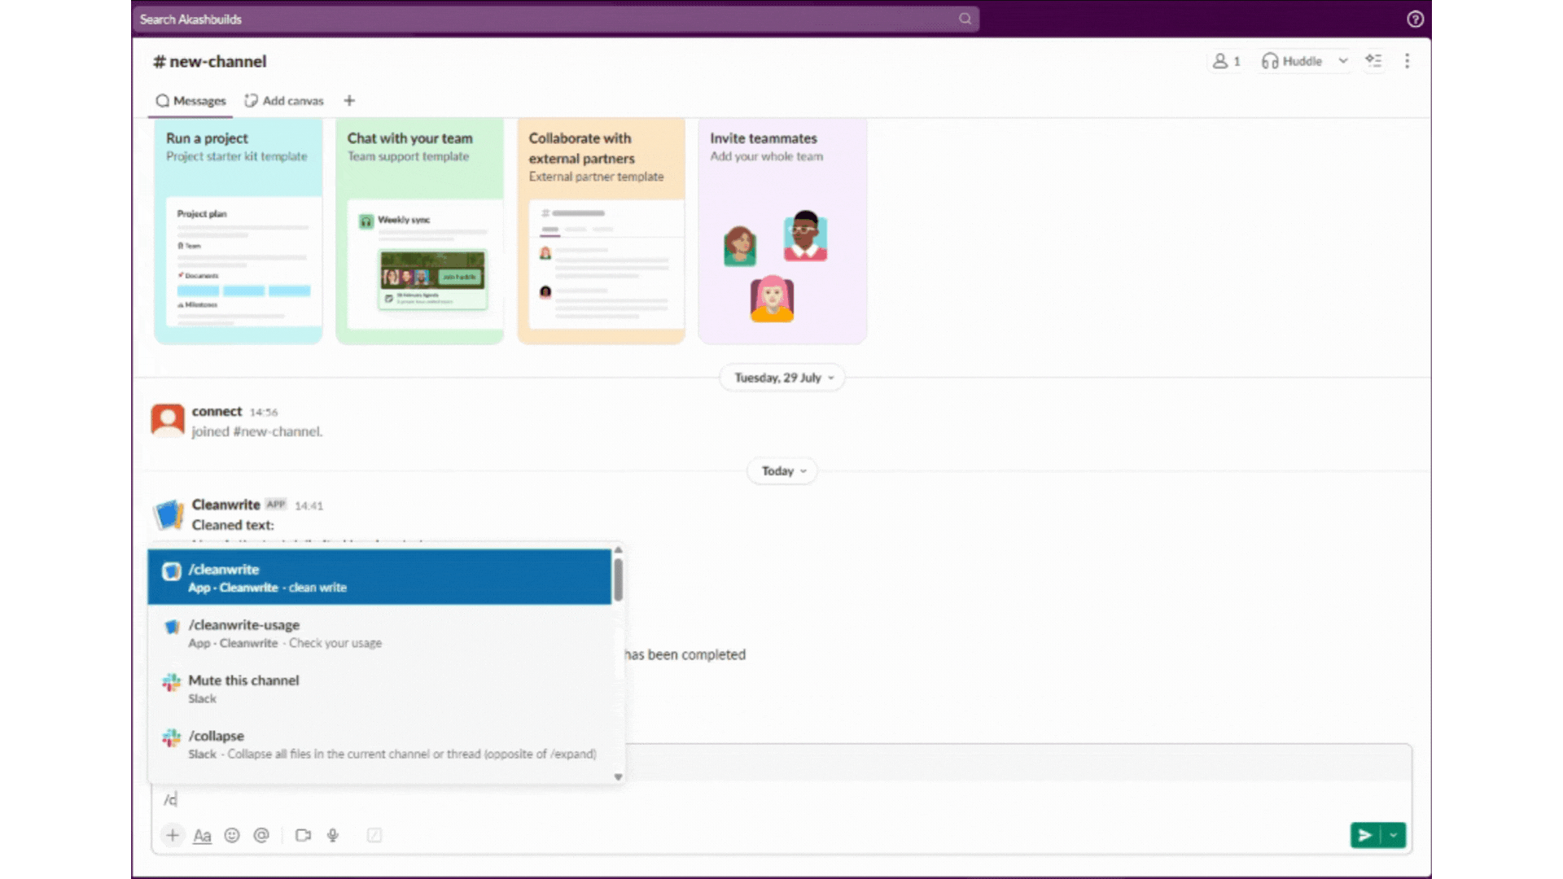
Task: Open Collaborate with external partners card
Action: 602,231
